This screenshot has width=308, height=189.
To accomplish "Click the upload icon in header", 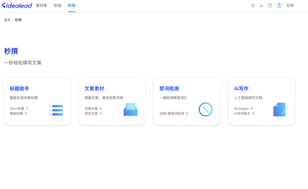I will pyautogui.click(x=261, y=5).
